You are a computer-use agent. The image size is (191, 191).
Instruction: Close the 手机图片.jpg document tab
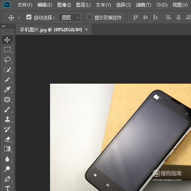86,29
